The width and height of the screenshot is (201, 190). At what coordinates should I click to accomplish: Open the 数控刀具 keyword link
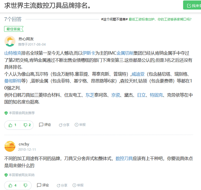click(124, 158)
